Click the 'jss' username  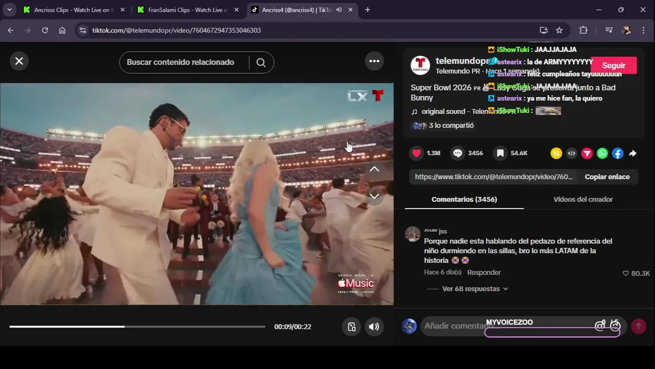[x=443, y=232]
